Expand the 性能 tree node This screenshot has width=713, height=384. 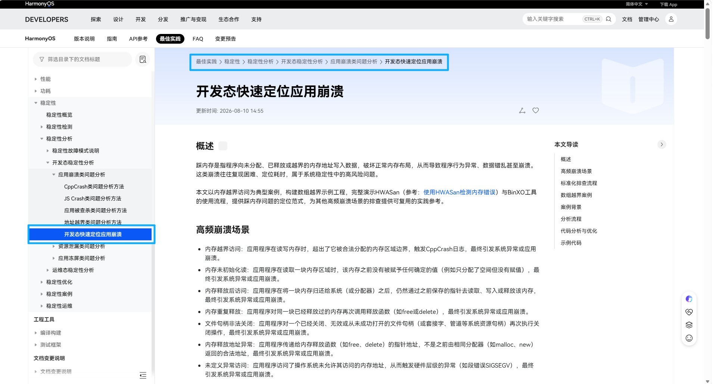[x=36, y=79]
